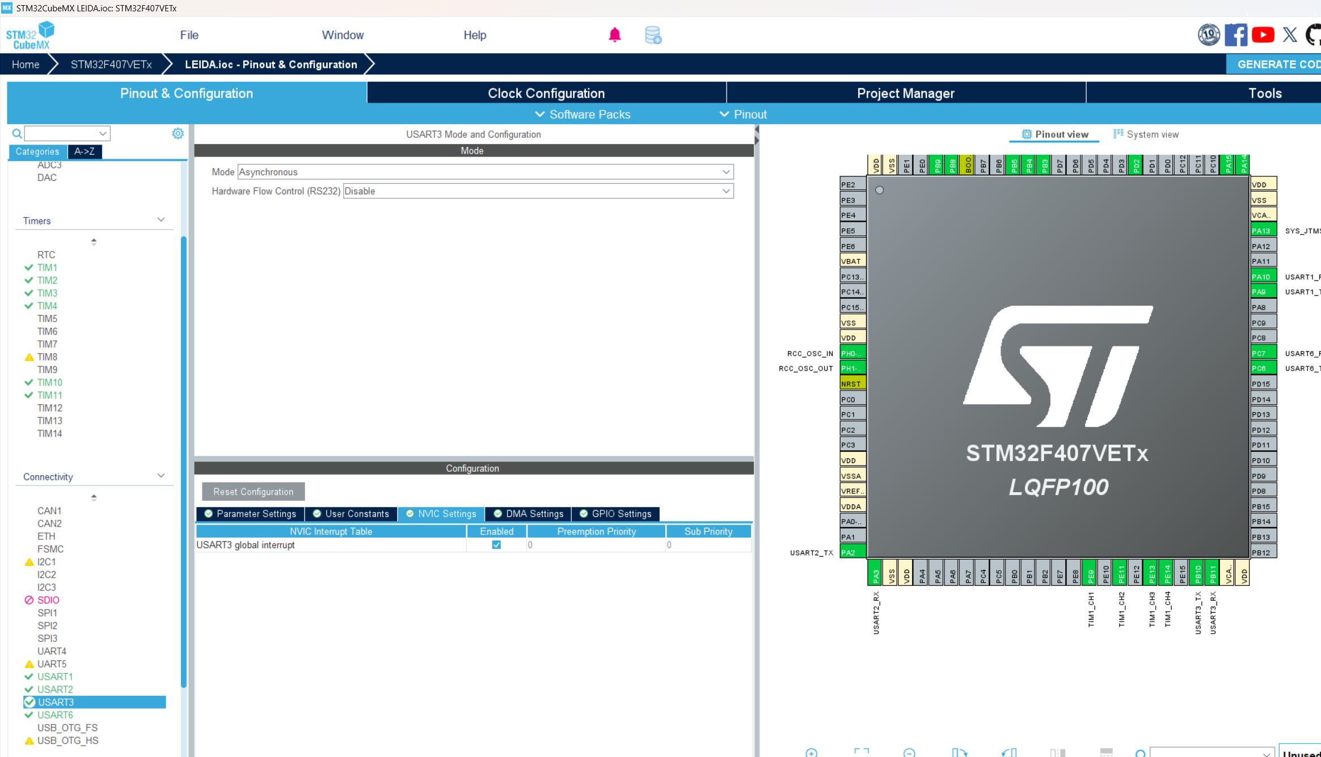
Task: Switch to System view
Action: [1146, 134]
